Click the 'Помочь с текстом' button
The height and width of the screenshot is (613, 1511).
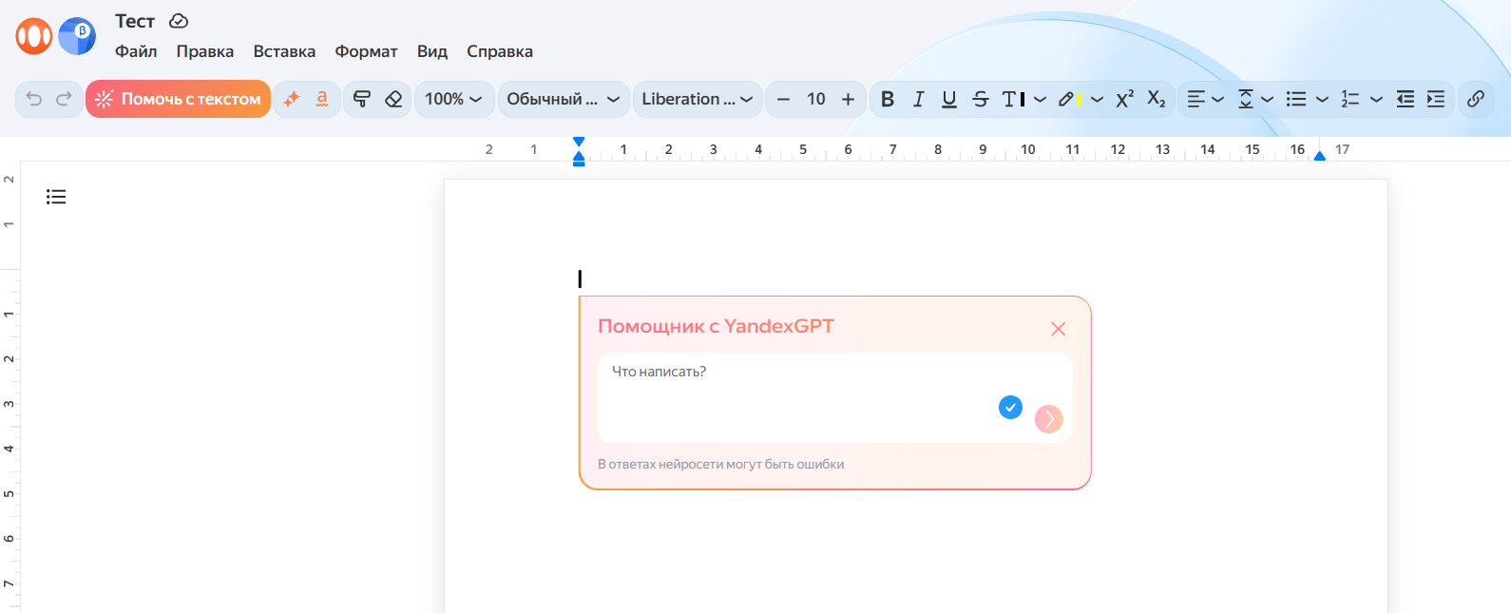179,99
